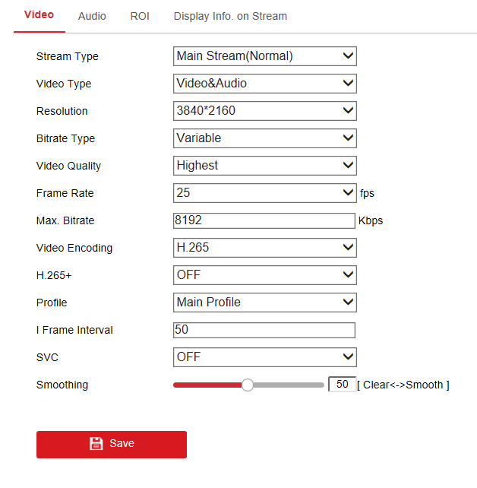Open the Frame Rate dropdown
This screenshot has width=477, height=488.
264,193
